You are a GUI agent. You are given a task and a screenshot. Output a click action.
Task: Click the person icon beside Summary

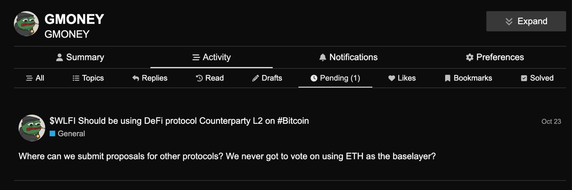59,57
